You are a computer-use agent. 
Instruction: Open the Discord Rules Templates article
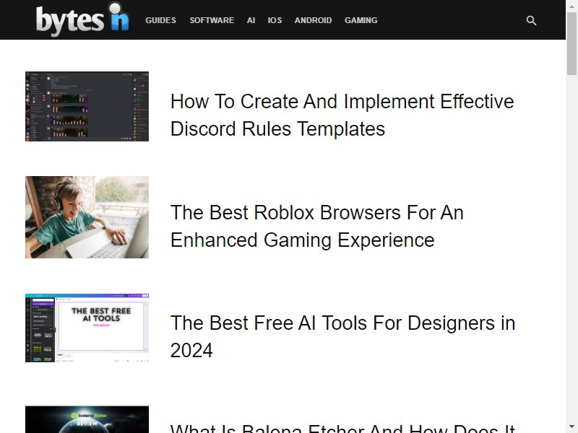(342, 115)
